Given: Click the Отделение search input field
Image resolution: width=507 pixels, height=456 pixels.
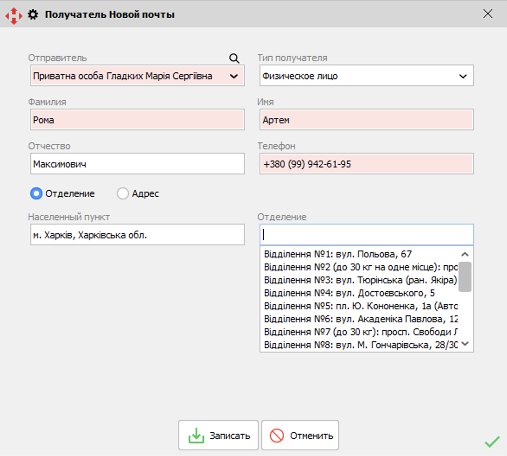Looking at the screenshot, I should (367, 234).
